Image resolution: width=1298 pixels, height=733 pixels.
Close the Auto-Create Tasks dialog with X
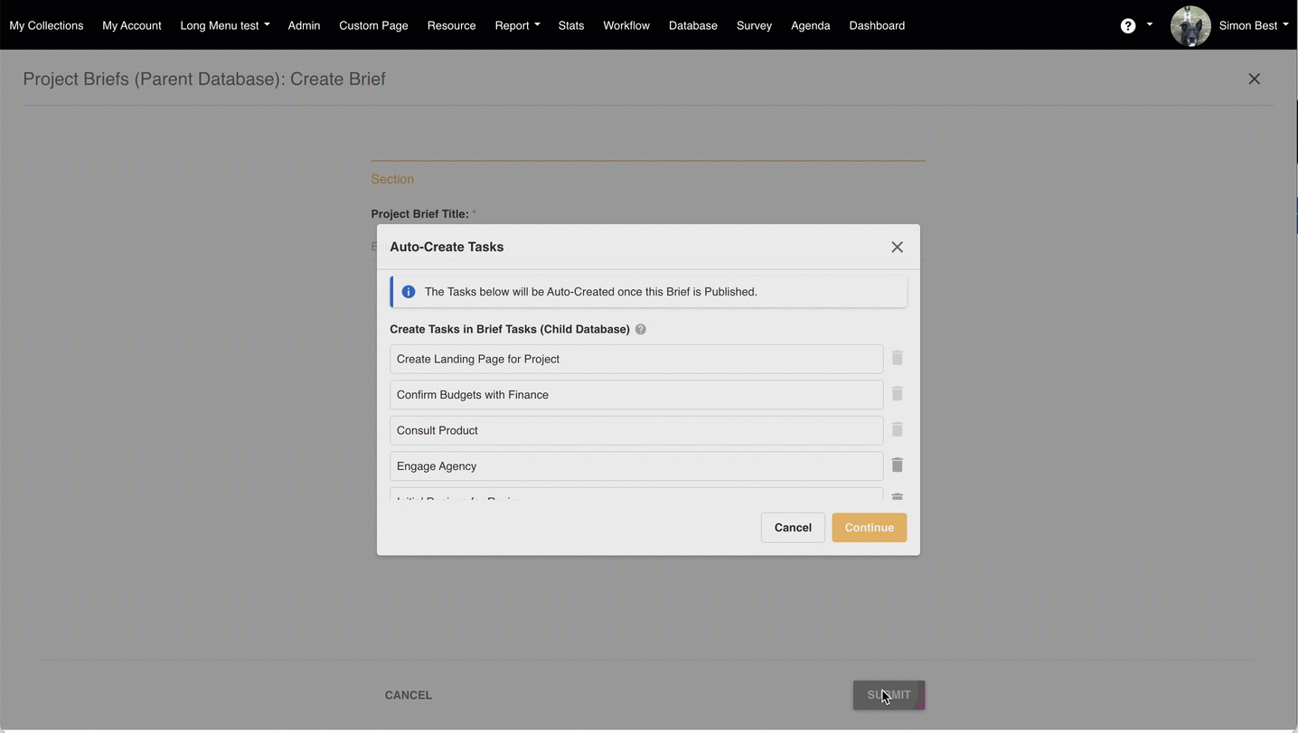pyautogui.click(x=897, y=247)
